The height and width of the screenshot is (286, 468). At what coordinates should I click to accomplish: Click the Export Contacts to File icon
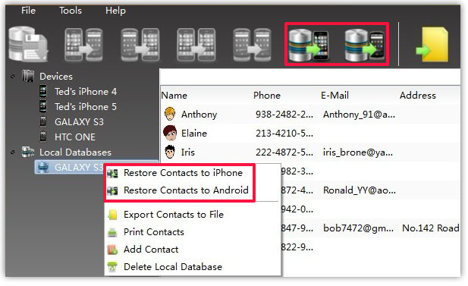point(112,215)
